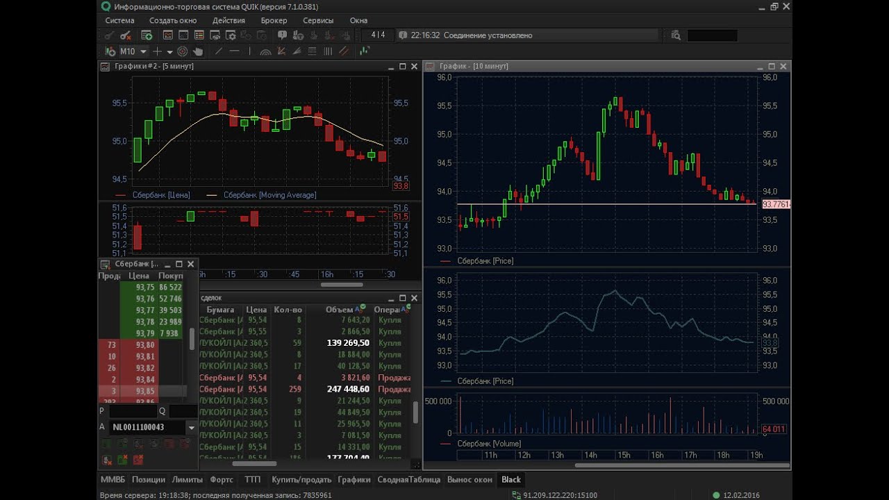Click the P price input field
The height and width of the screenshot is (500, 889).
coord(133,411)
